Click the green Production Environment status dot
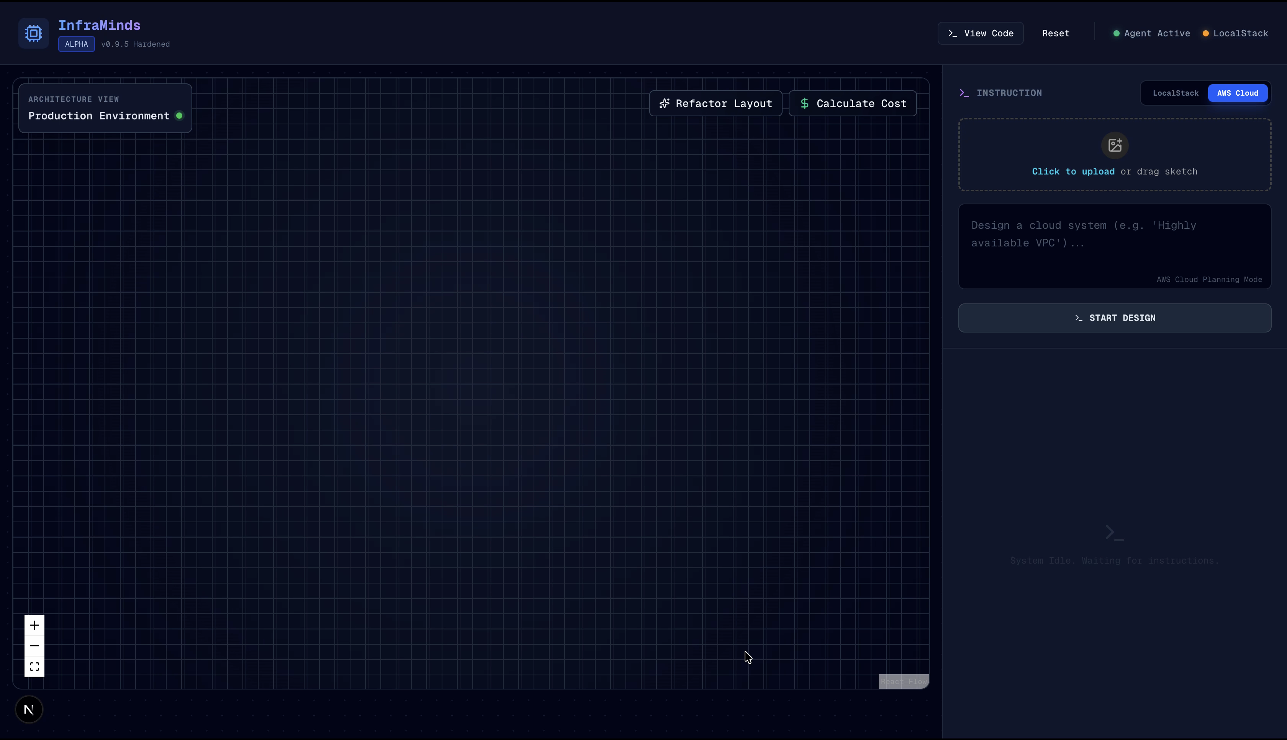The height and width of the screenshot is (740, 1287). 179,116
